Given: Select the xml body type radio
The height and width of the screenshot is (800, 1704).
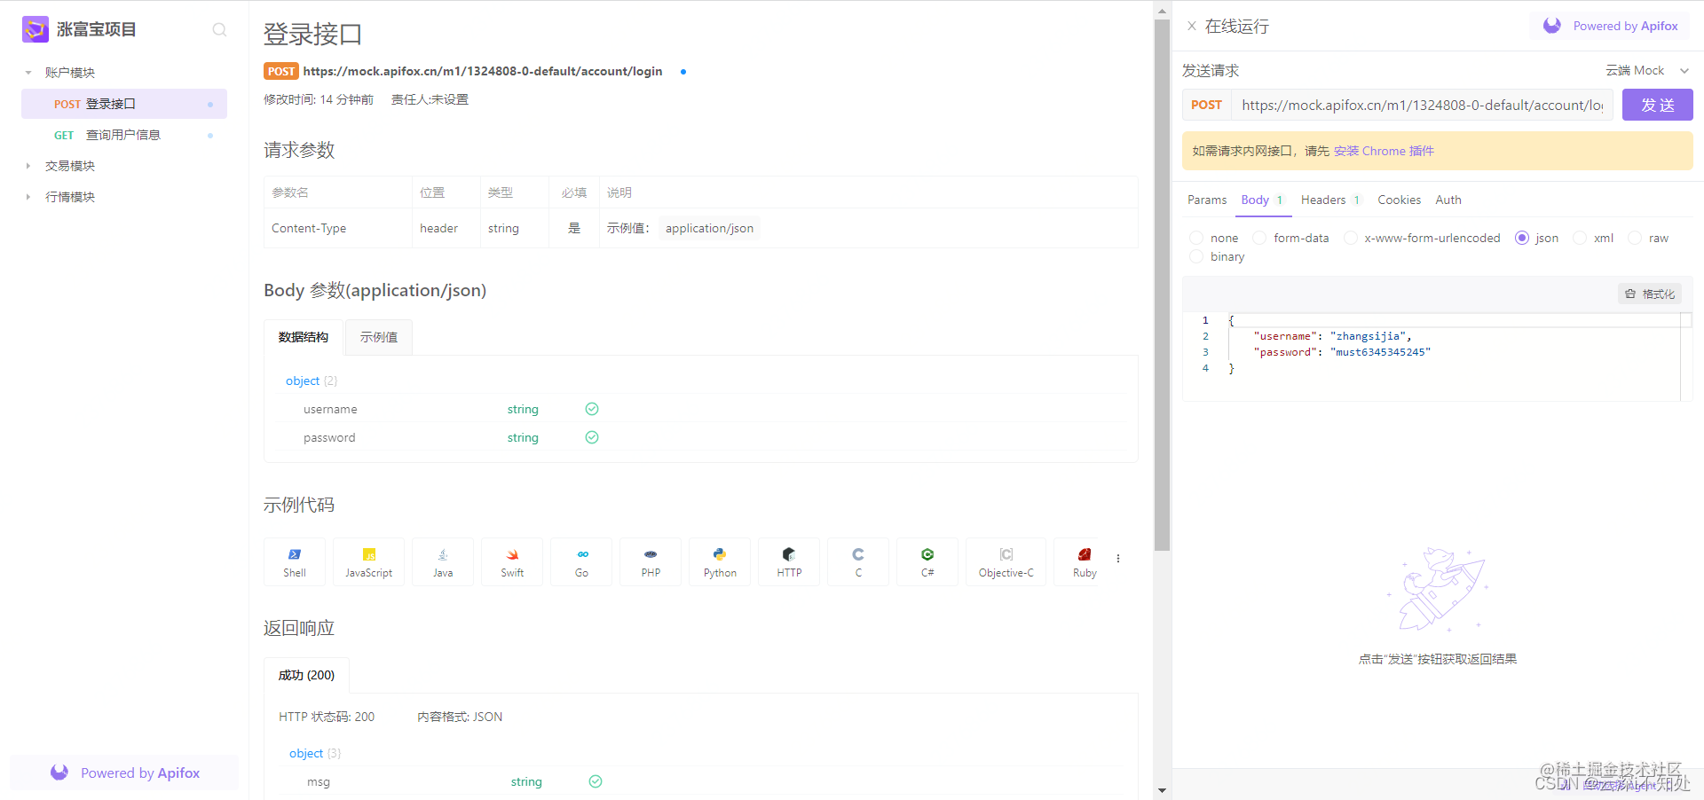Looking at the screenshot, I should pyautogui.click(x=1580, y=238).
